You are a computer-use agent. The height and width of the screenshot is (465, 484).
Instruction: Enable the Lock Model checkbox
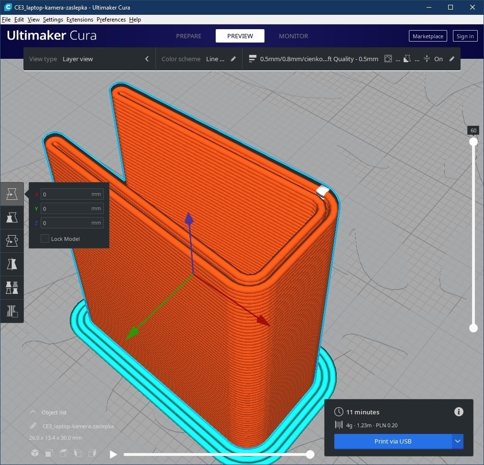45,238
